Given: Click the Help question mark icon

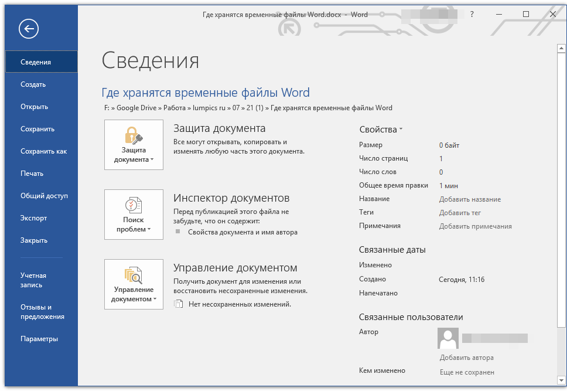Looking at the screenshot, I should (x=472, y=15).
